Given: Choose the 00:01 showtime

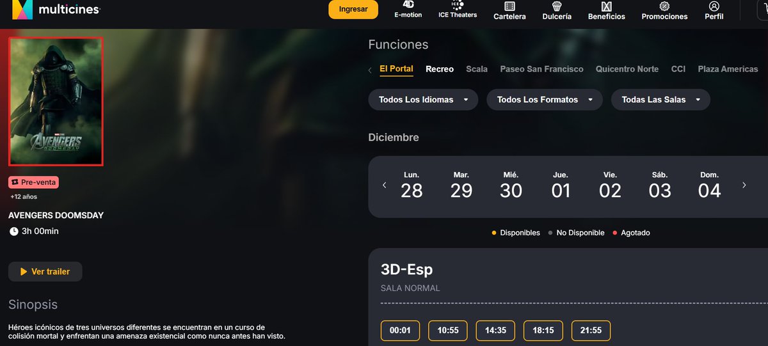Looking at the screenshot, I should pyautogui.click(x=400, y=331).
